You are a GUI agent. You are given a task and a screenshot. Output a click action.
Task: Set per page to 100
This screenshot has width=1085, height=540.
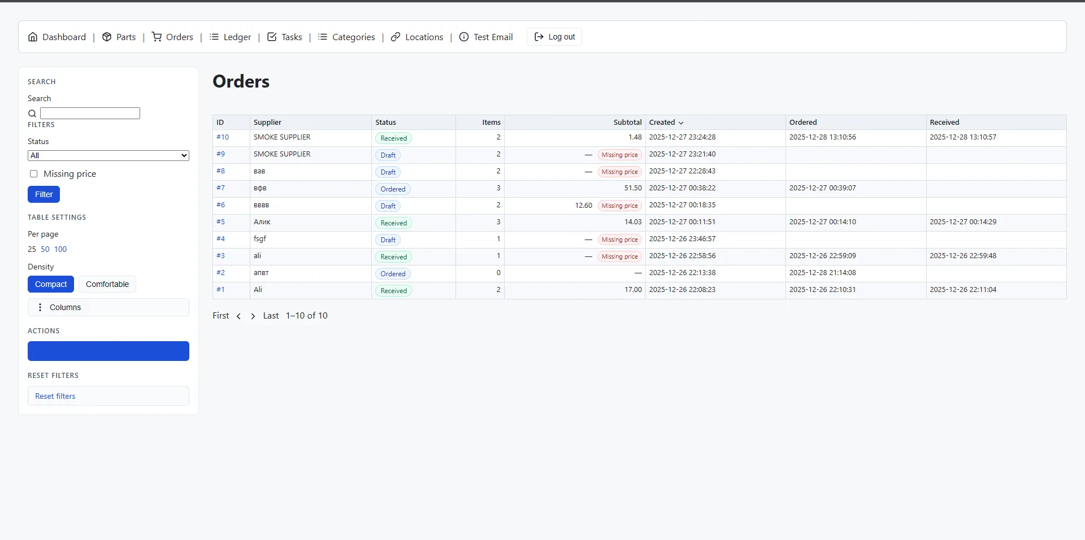pos(60,249)
